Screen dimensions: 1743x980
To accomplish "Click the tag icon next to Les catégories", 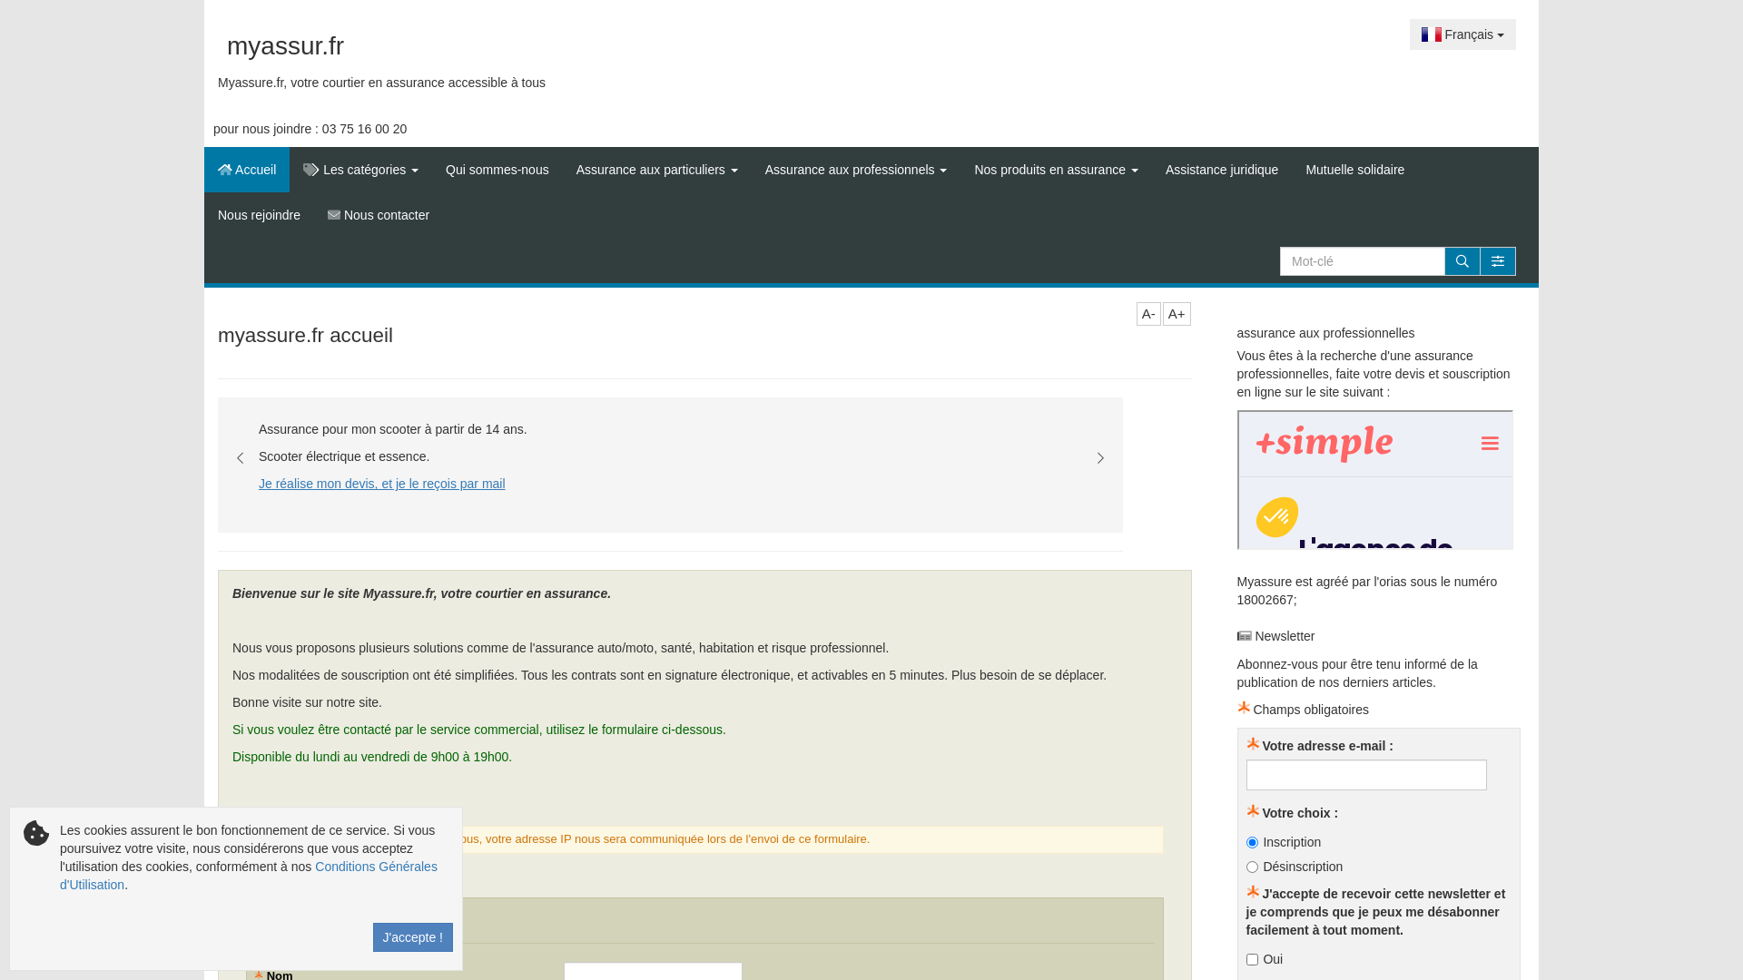I will click(310, 170).
